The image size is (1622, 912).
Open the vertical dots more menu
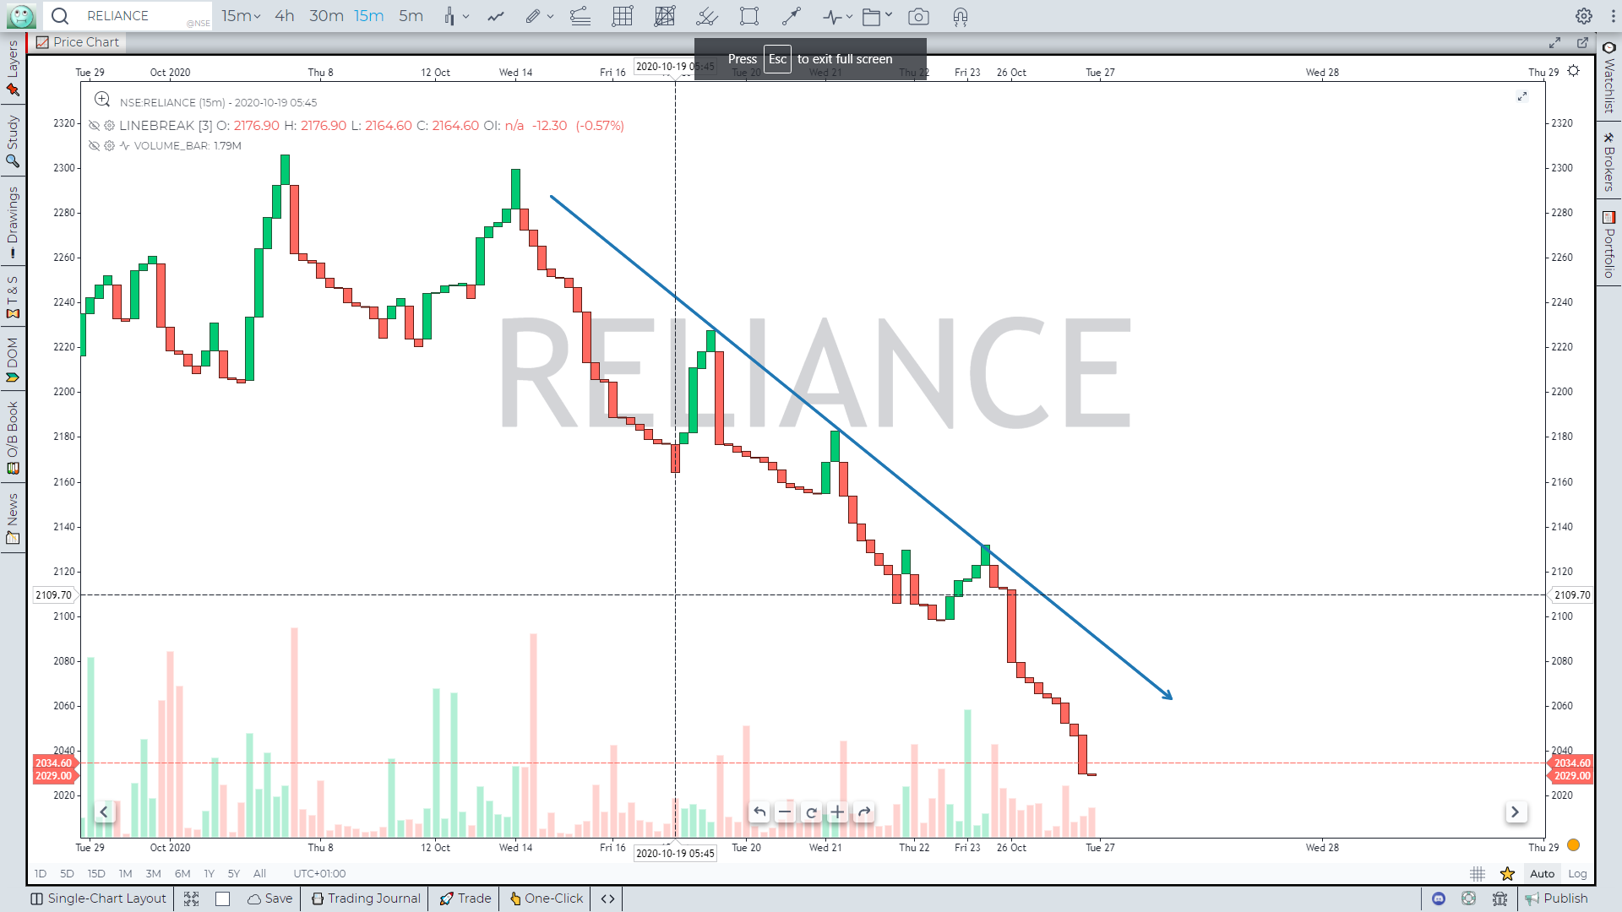coord(1613,16)
